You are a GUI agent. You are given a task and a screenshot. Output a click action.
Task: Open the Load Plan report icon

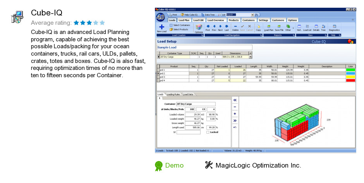[269, 26]
